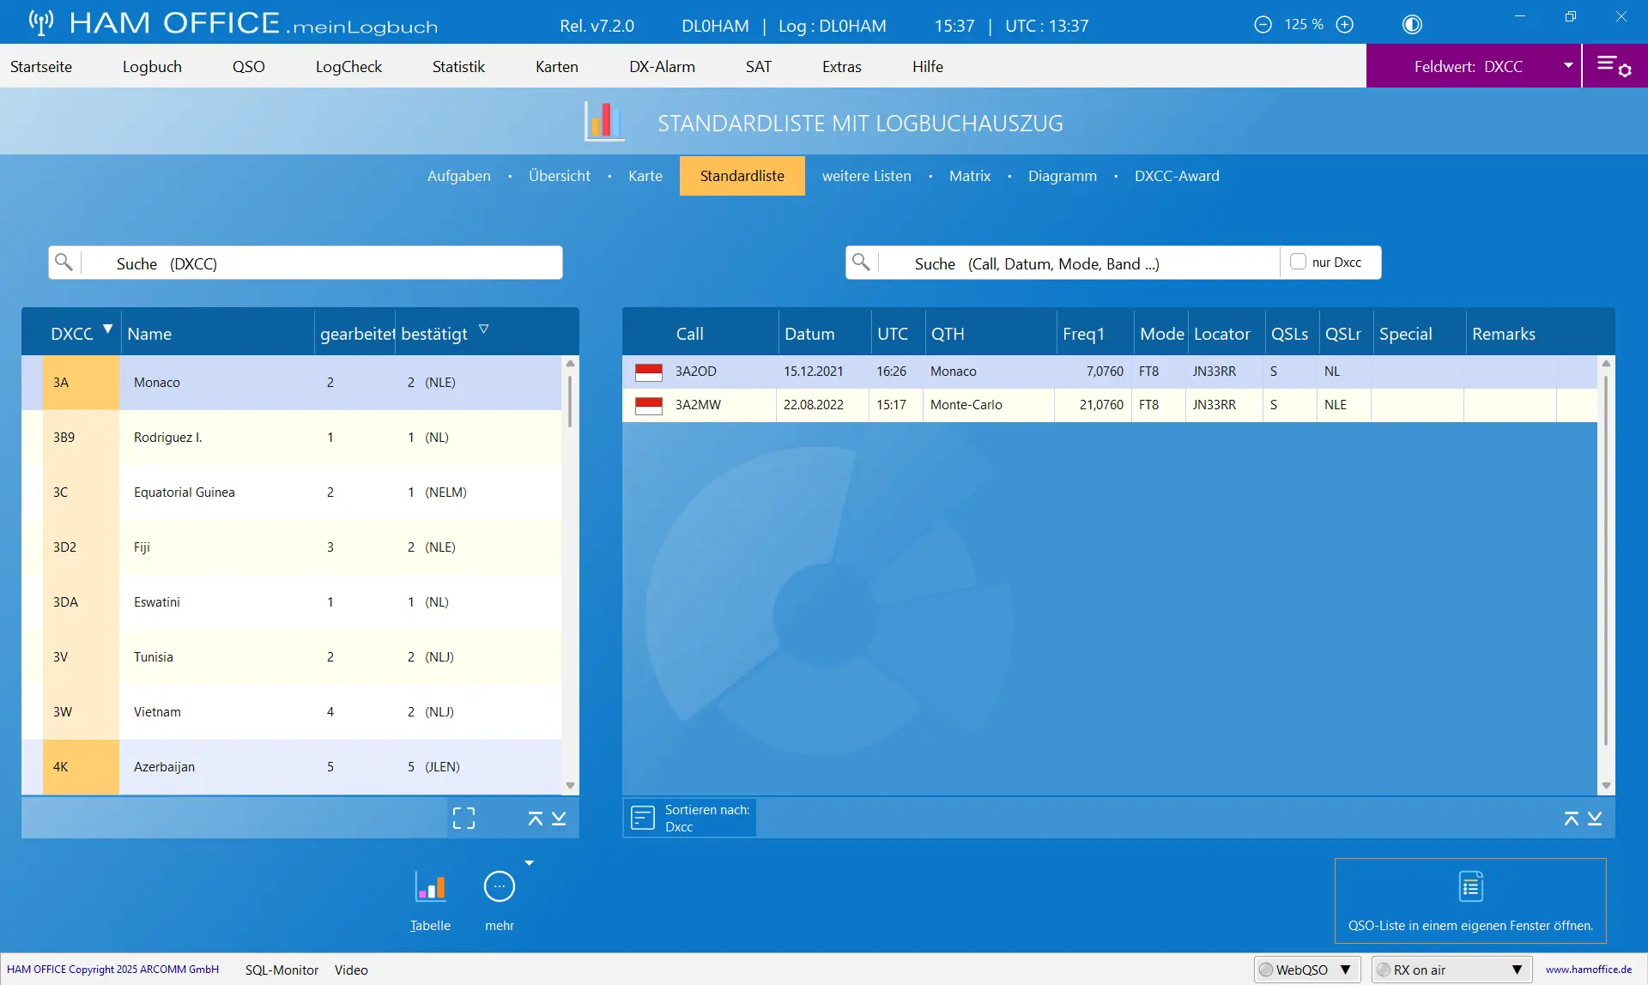This screenshot has height=985, width=1648.
Task: Switch to the DXCC-Award tab
Action: (1177, 176)
